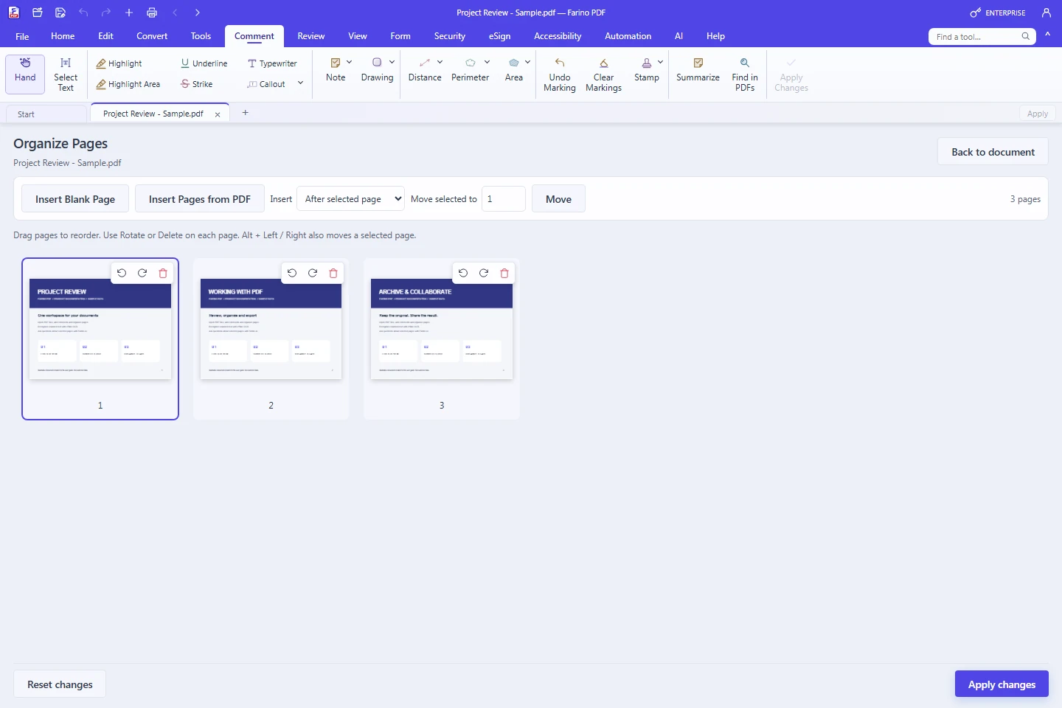Viewport: 1062px width, 708px height.
Task: Pick the Highlight Area tool
Action: click(128, 84)
